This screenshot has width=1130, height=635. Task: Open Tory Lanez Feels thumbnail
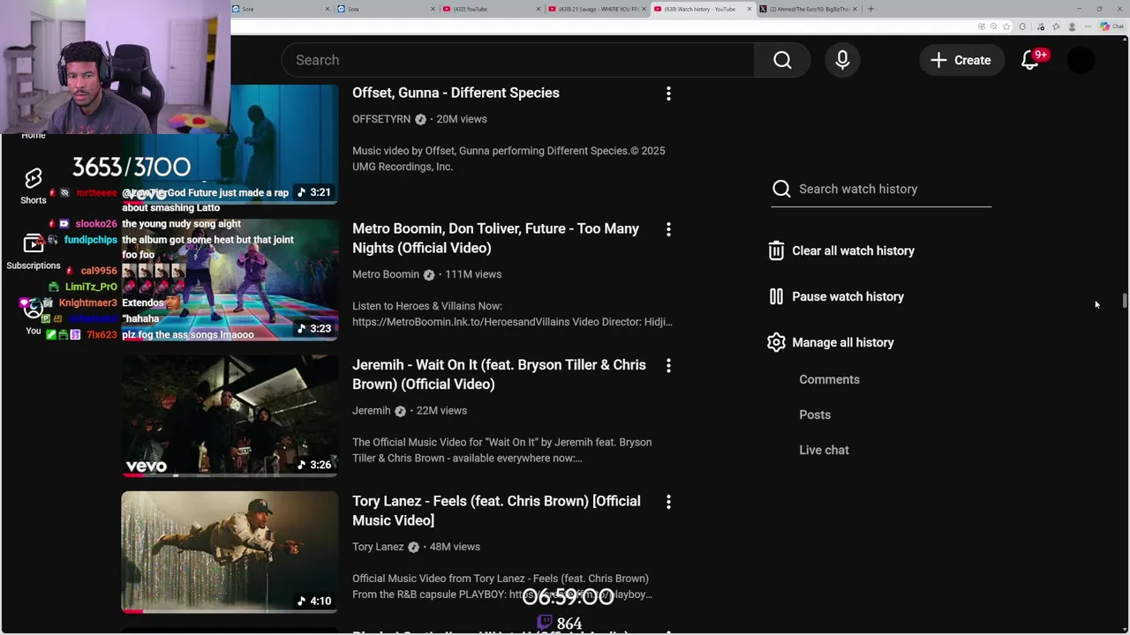(230, 552)
